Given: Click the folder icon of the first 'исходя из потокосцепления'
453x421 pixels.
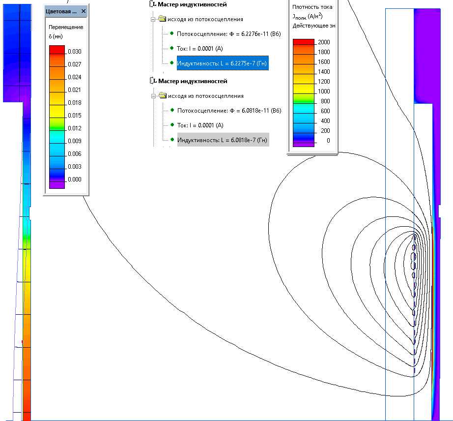Looking at the screenshot, I should coord(163,19).
